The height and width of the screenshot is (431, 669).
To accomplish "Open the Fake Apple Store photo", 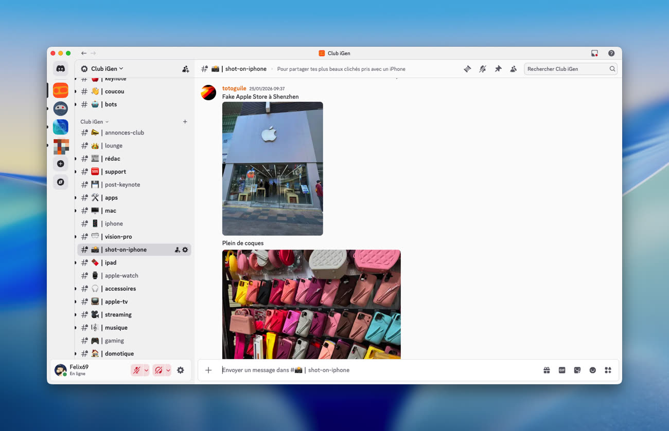I will coord(272,168).
